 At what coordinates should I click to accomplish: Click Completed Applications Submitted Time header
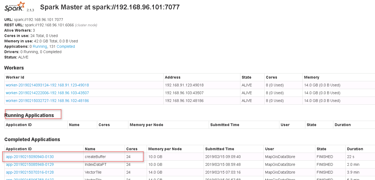click(220, 149)
